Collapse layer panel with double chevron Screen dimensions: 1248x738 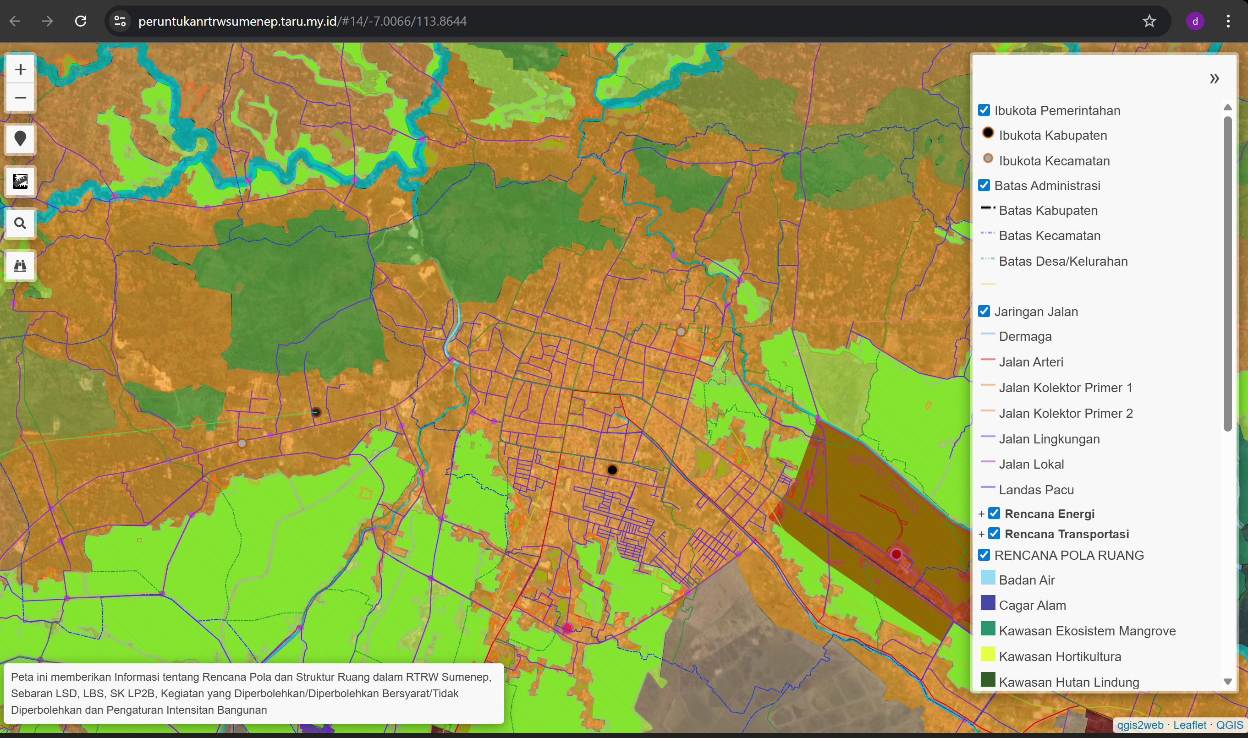[x=1214, y=79]
